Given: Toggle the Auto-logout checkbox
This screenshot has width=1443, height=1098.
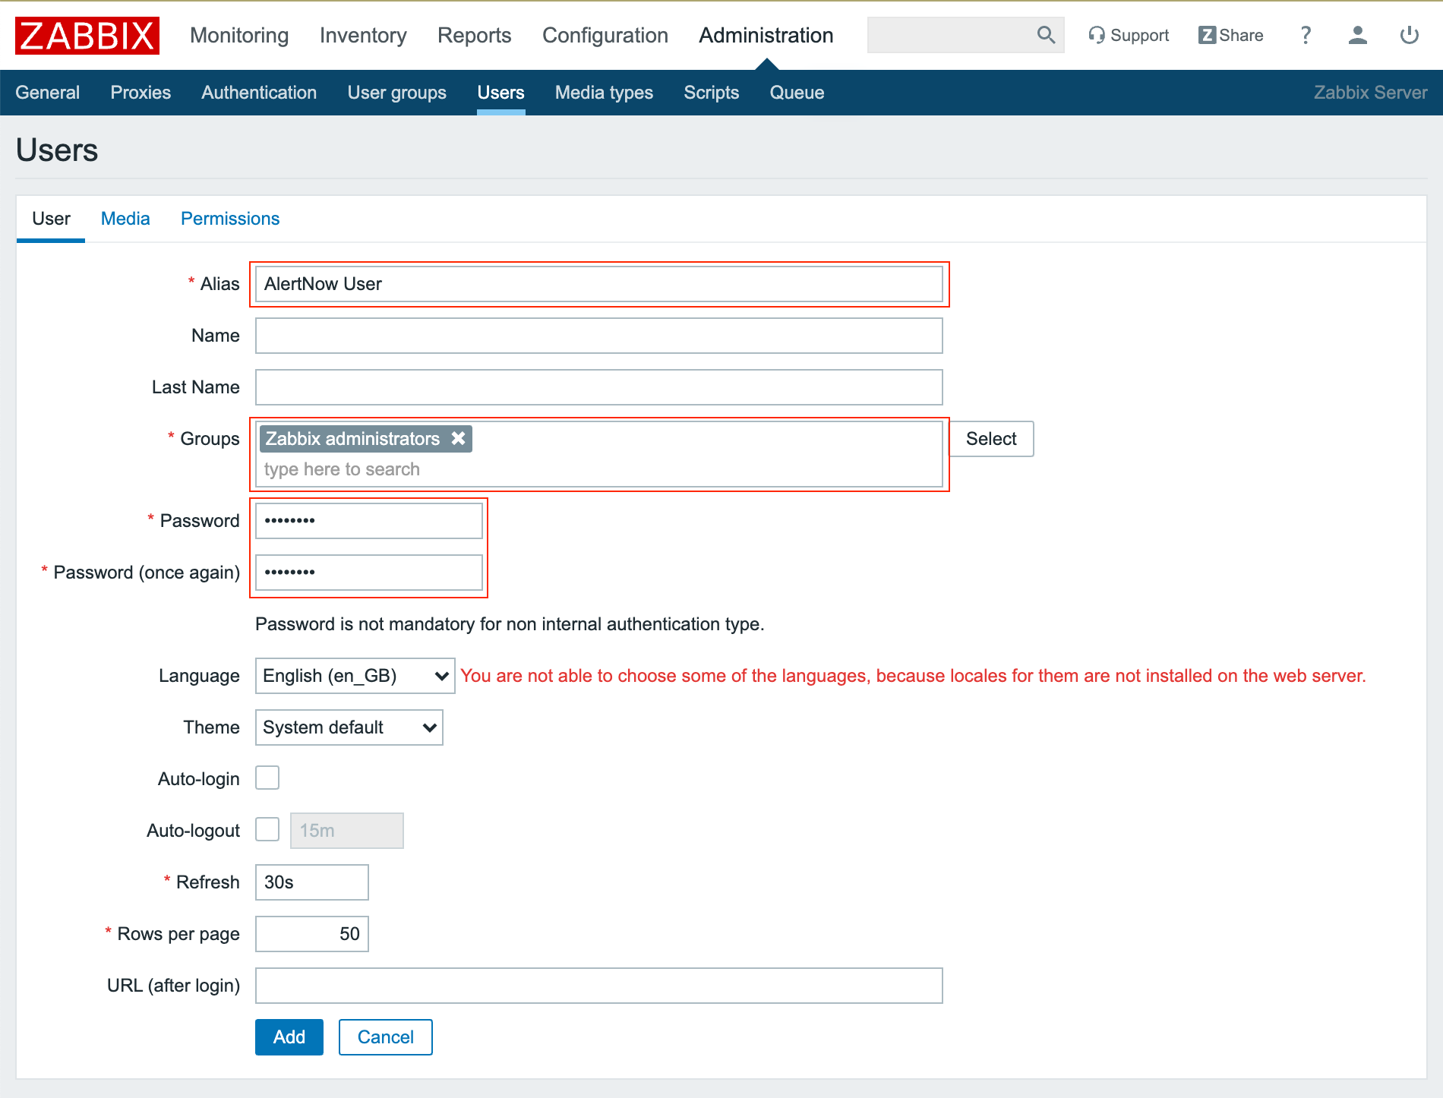Looking at the screenshot, I should tap(267, 829).
